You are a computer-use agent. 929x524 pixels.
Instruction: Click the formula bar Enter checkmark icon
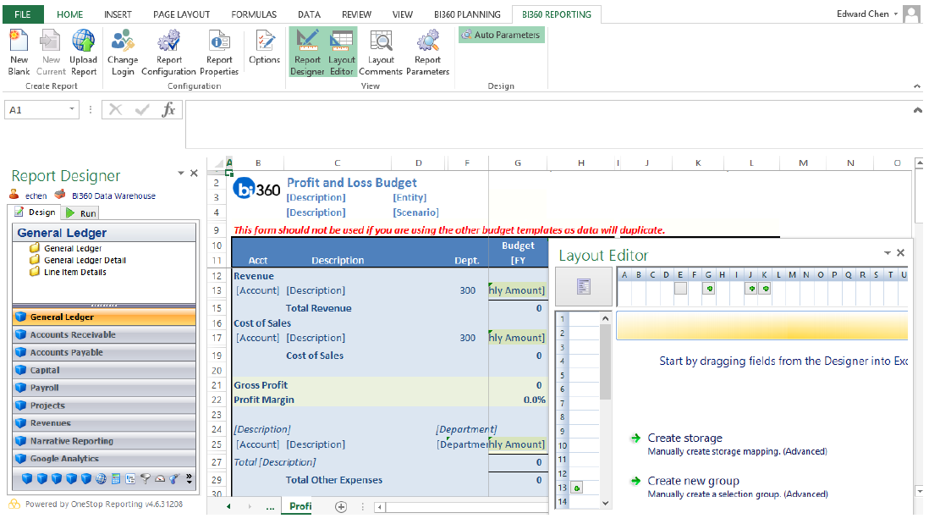point(142,110)
